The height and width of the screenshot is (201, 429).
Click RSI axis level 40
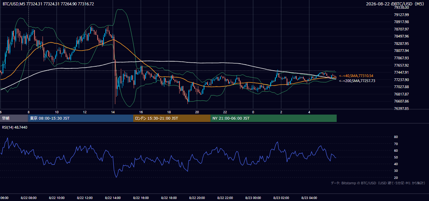[396, 164]
